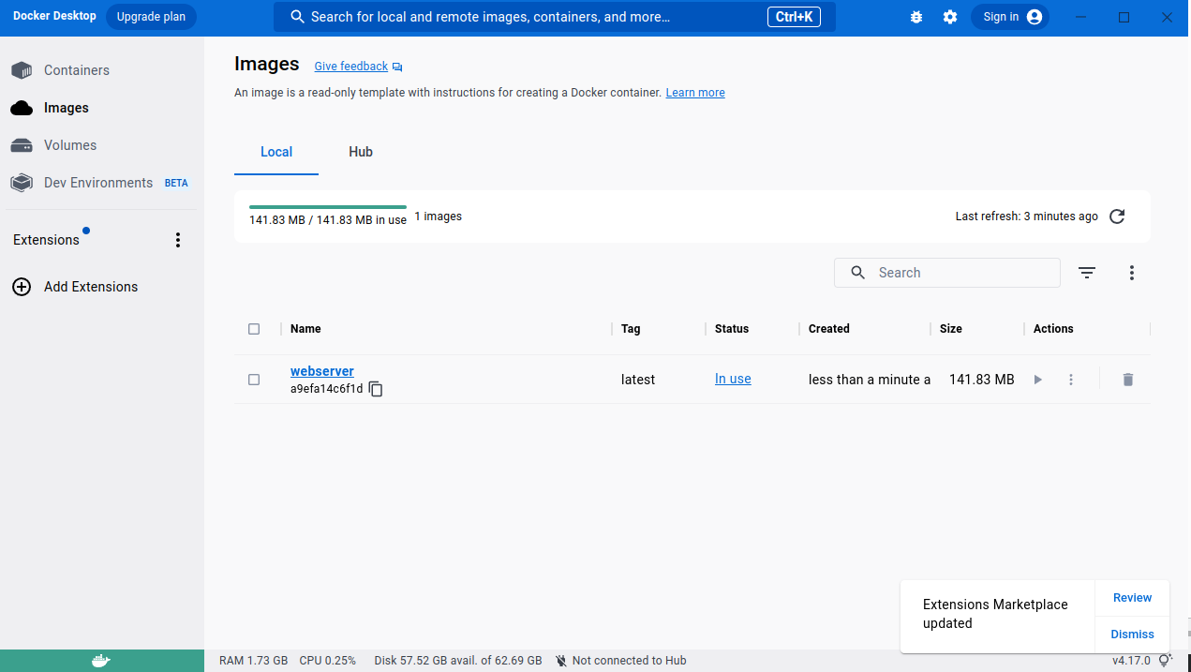Click into the images Search field
Image resolution: width=1191 pixels, height=672 pixels.
[x=947, y=273]
